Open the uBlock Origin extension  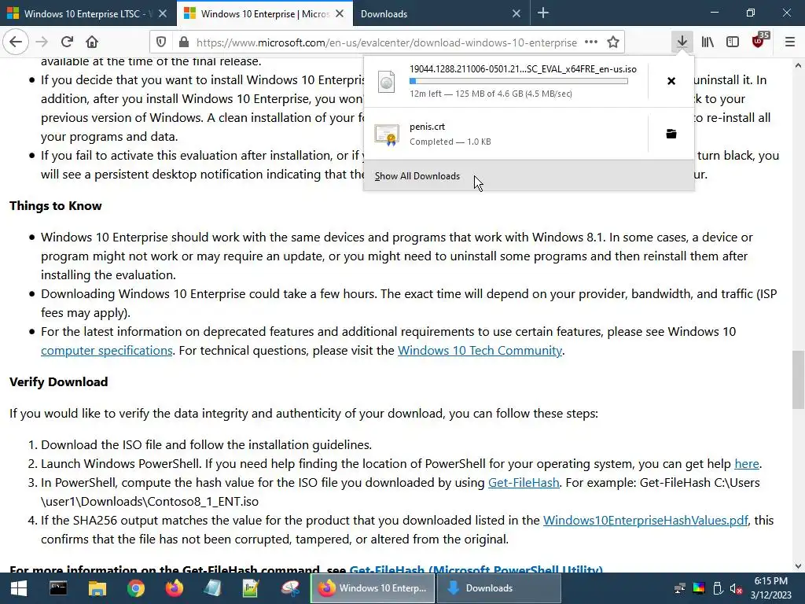[x=759, y=41]
